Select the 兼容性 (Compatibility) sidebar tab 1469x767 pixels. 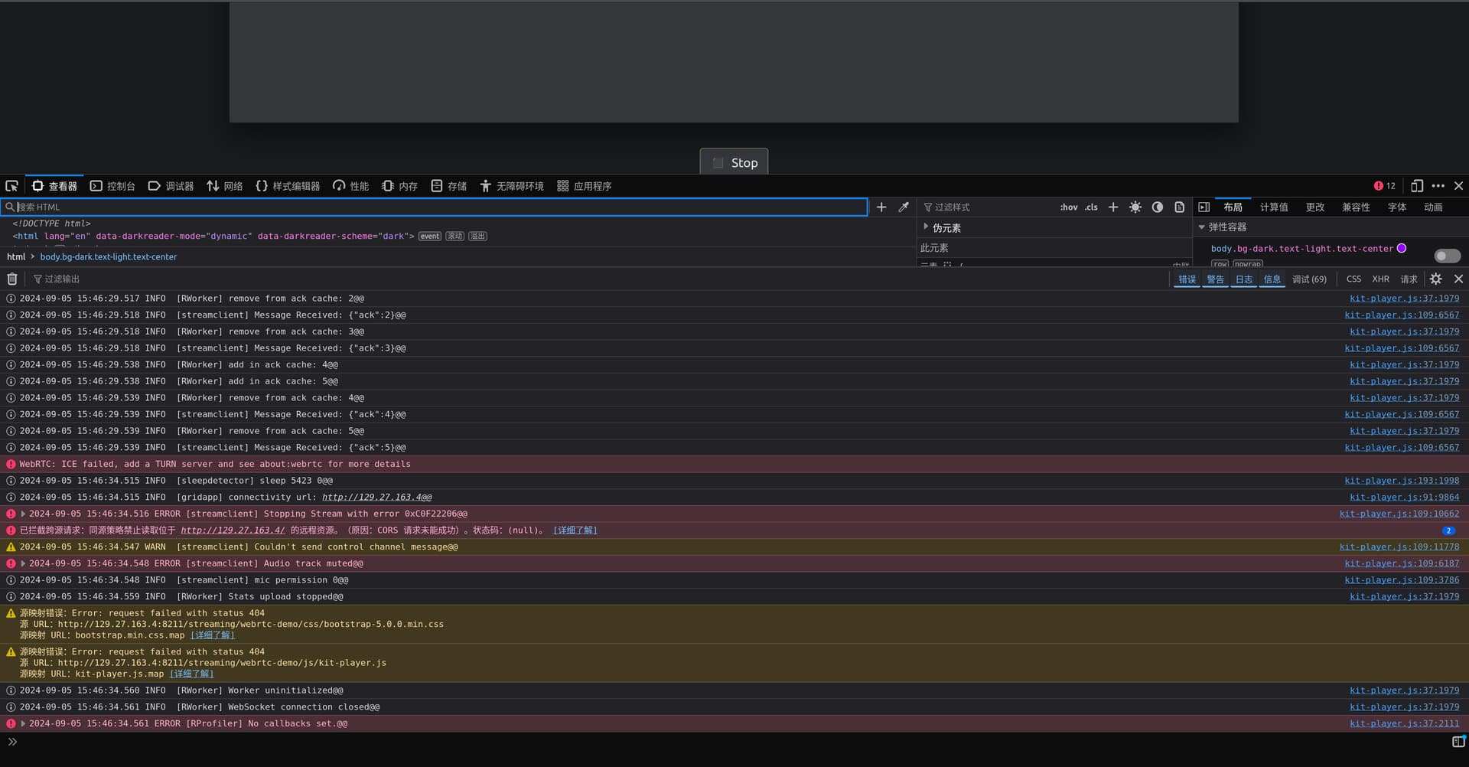pos(1356,207)
